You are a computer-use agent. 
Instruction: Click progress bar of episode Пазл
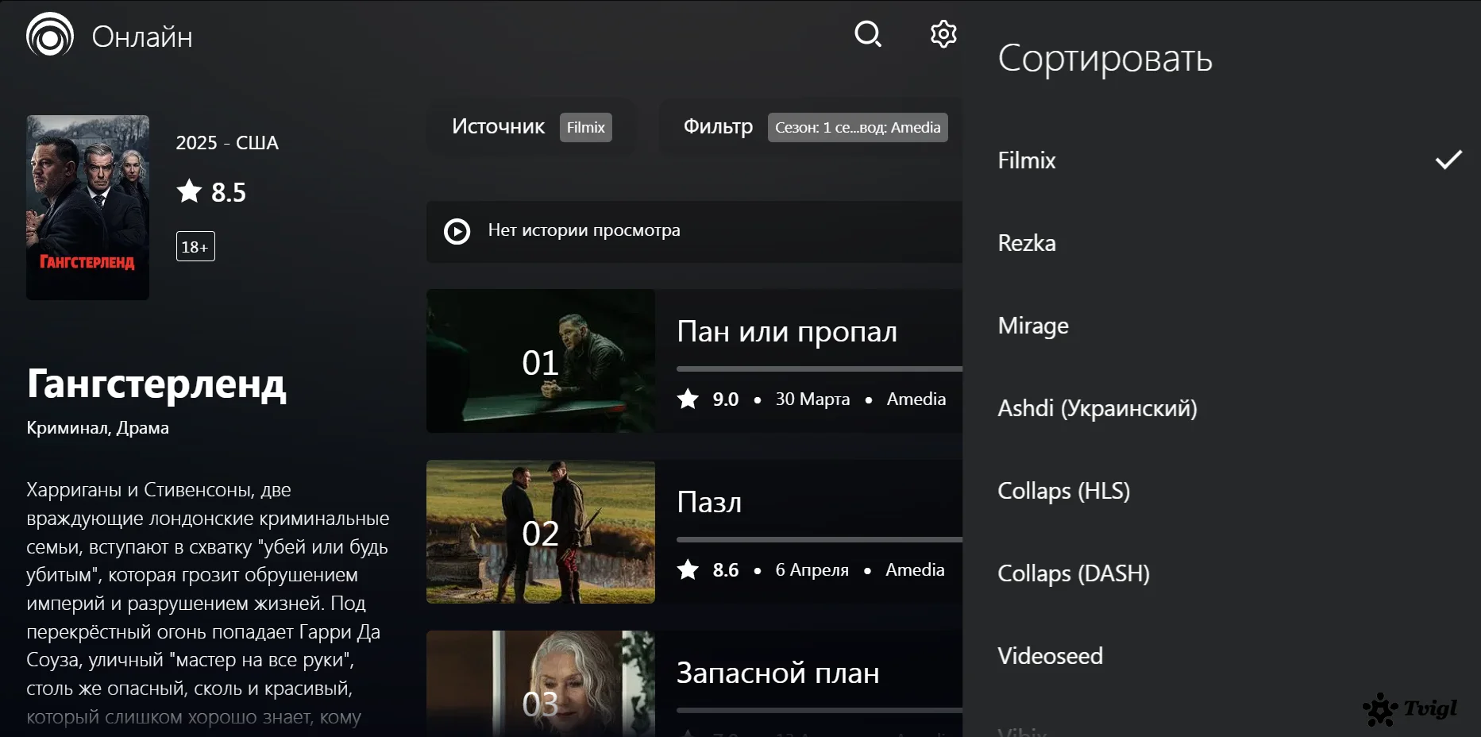click(820, 539)
